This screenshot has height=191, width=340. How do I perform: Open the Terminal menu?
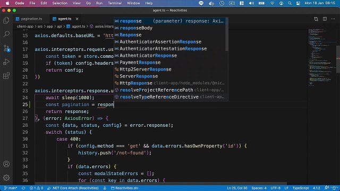115,3
